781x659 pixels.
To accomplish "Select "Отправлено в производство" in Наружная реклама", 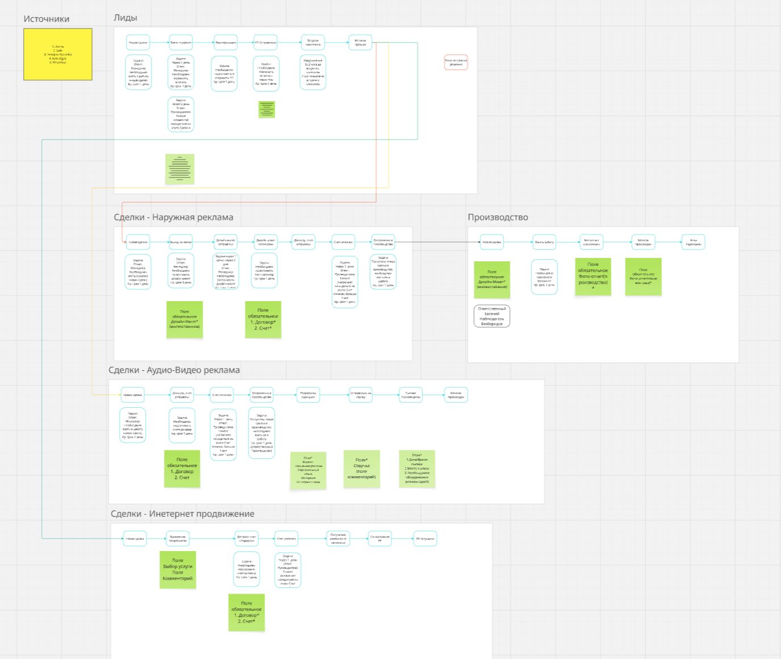I will click(383, 242).
